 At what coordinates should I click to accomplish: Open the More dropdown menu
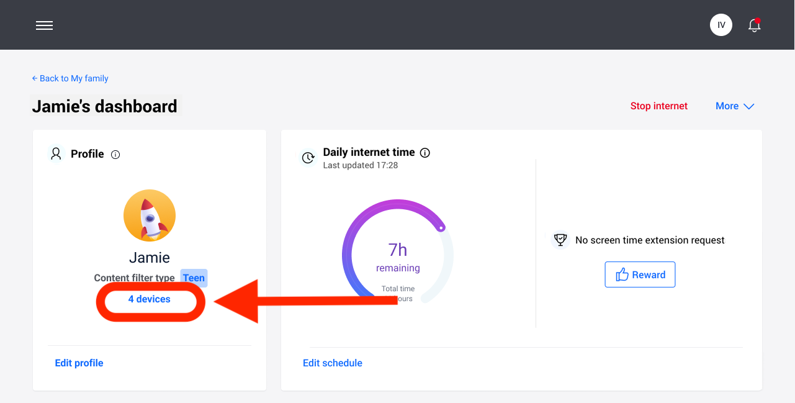727,106
